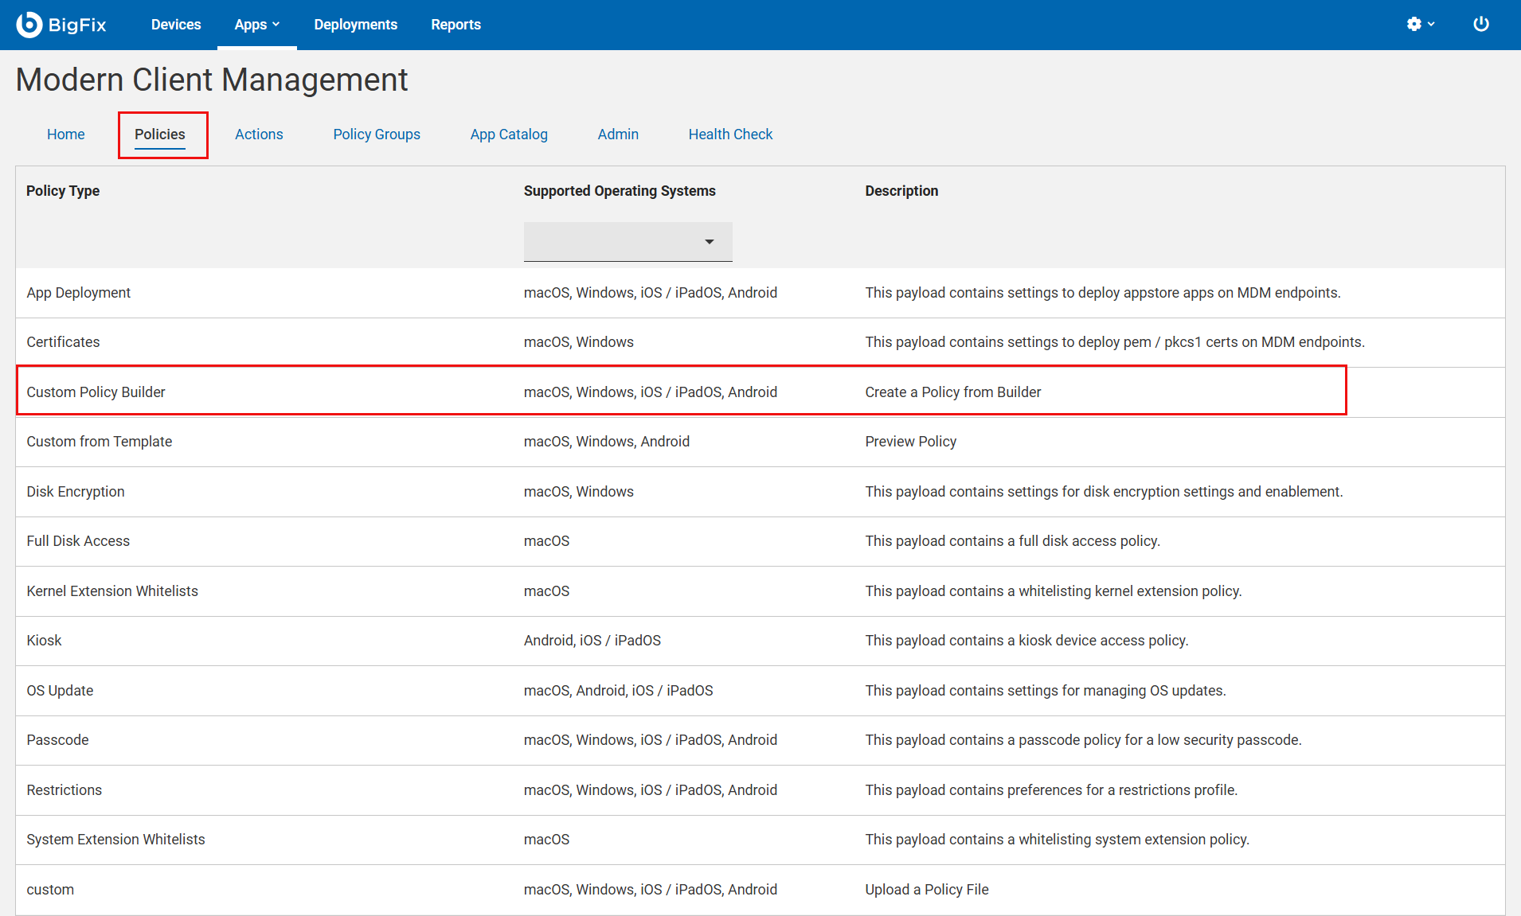Open the Policy Groups tab

(377, 134)
